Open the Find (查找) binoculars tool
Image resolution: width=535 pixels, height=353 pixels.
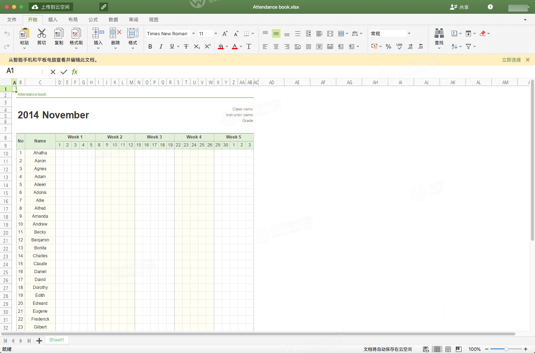pyautogui.click(x=439, y=34)
